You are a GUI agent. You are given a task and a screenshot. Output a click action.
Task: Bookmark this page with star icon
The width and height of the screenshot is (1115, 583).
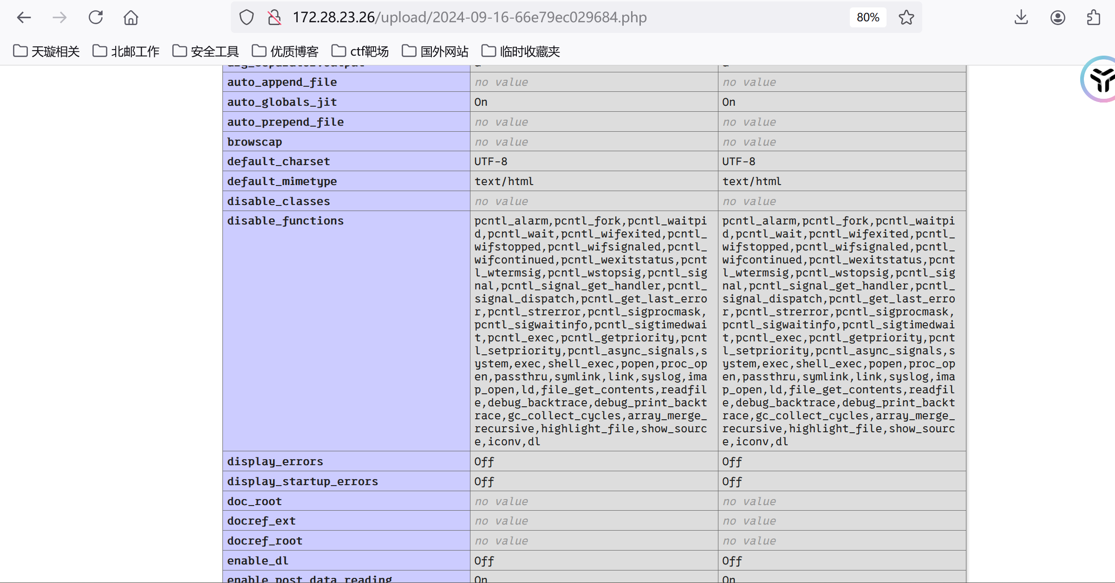(x=906, y=18)
